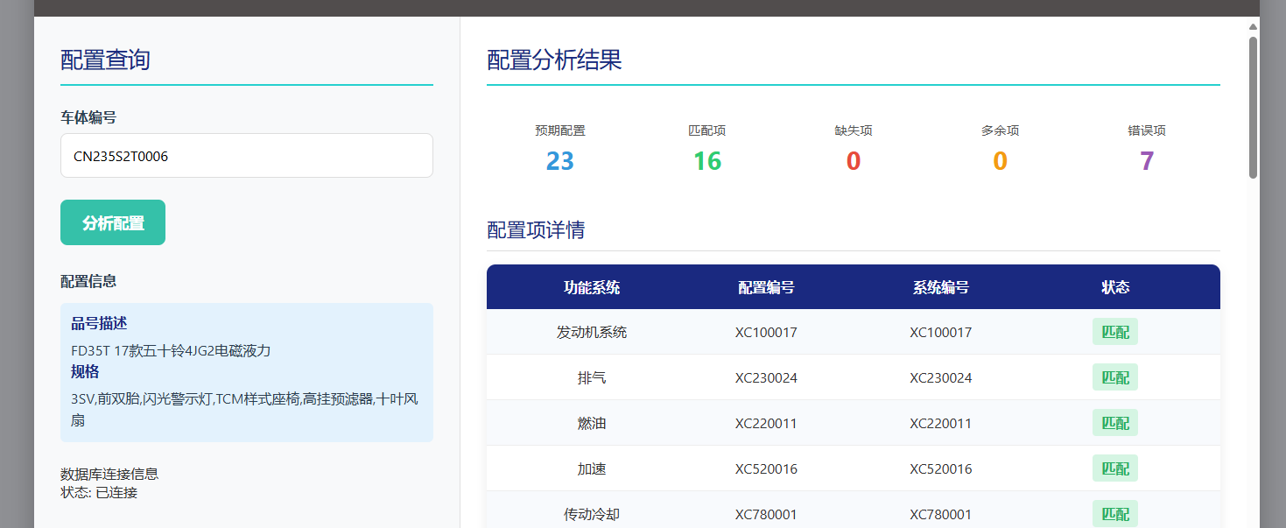Select the 燃油 row name cell

click(x=591, y=424)
